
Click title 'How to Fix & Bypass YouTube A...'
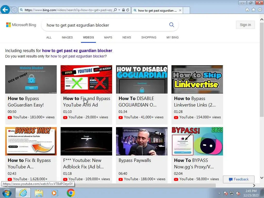tap(29, 163)
